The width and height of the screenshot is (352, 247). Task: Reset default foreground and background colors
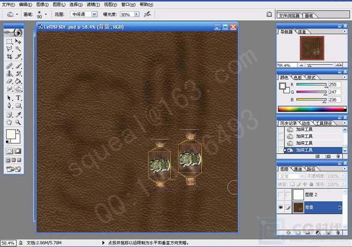8,142
